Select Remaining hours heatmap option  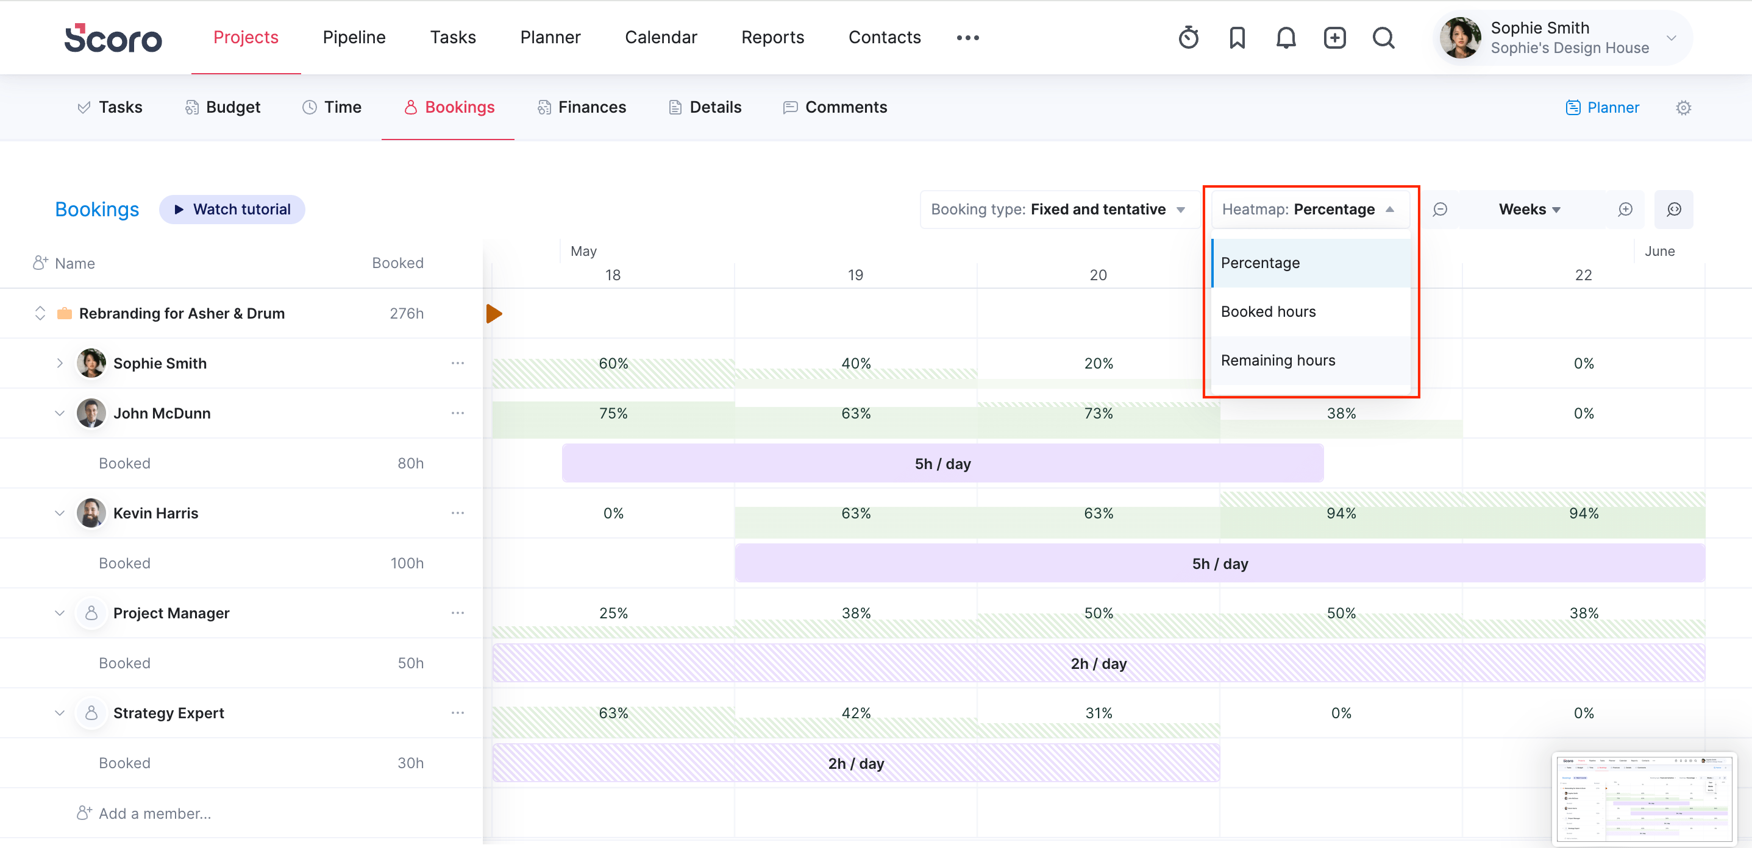coord(1311,361)
